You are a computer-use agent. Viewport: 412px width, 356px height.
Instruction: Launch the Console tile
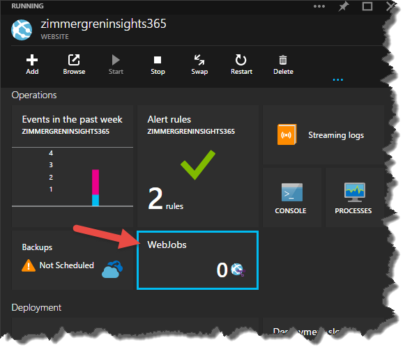tap(292, 197)
